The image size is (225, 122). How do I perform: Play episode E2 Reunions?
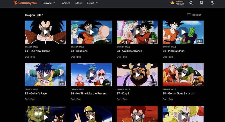[91, 32]
